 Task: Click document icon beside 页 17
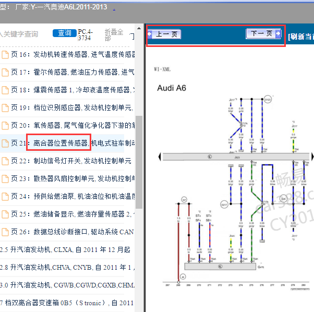pos(5,73)
